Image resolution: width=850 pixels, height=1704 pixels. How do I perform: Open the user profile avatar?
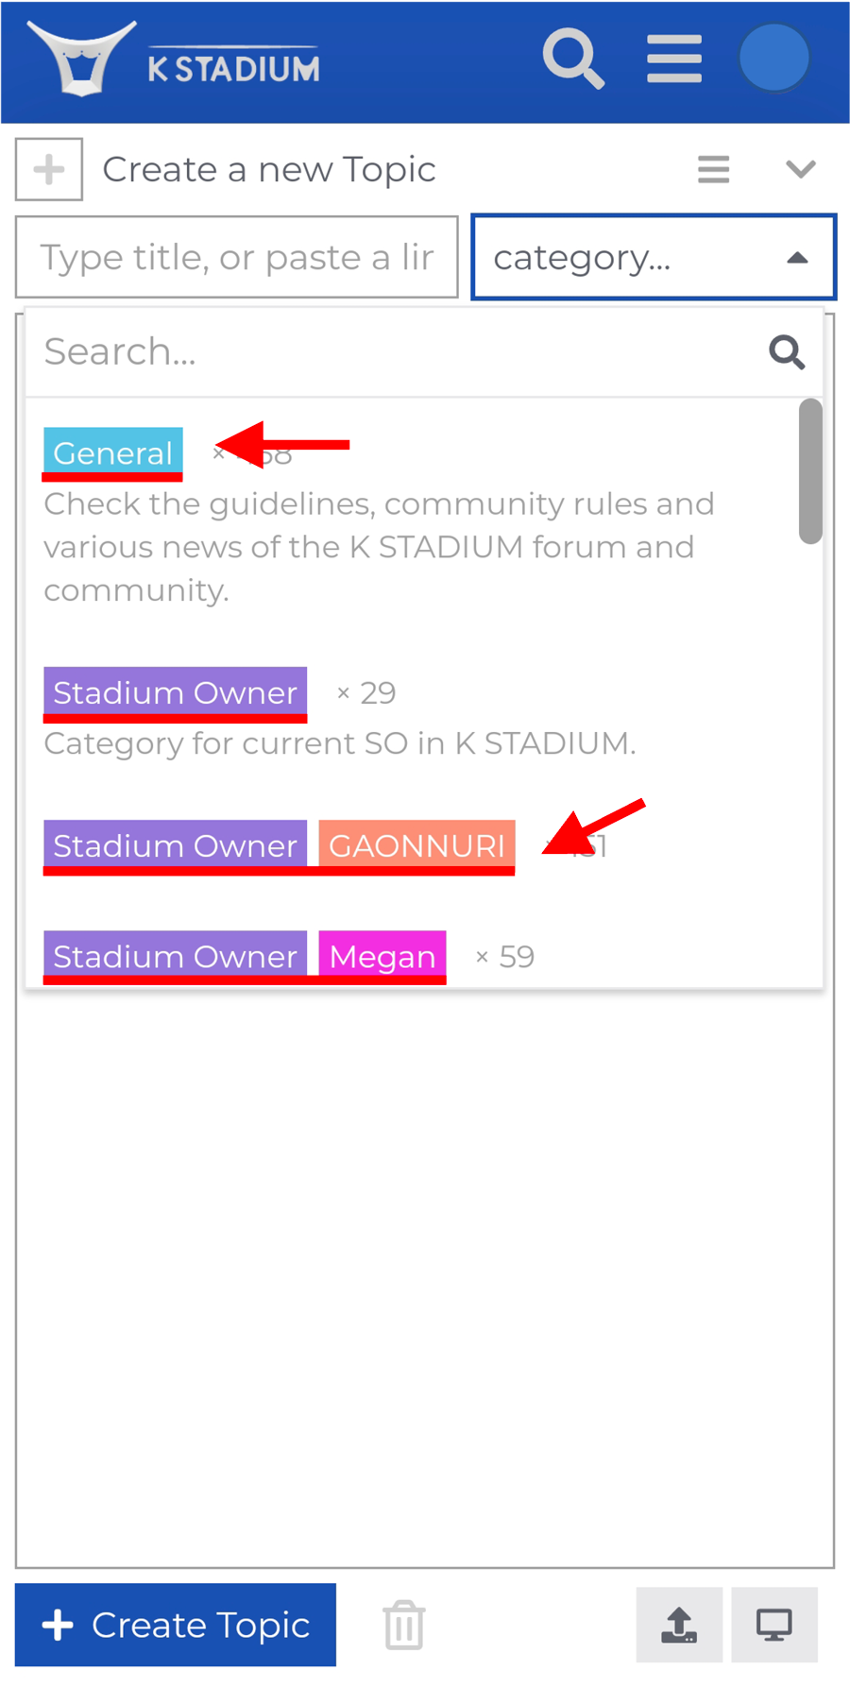click(774, 59)
